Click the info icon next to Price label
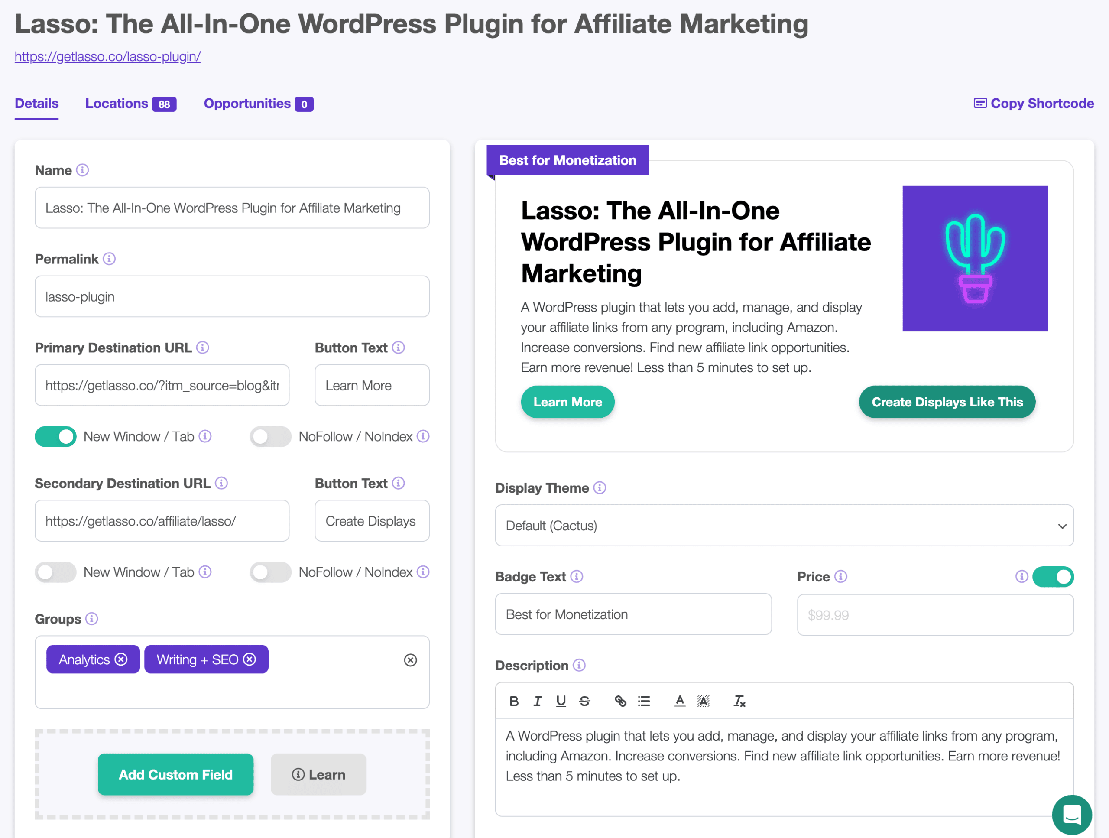 tap(841, 576)
